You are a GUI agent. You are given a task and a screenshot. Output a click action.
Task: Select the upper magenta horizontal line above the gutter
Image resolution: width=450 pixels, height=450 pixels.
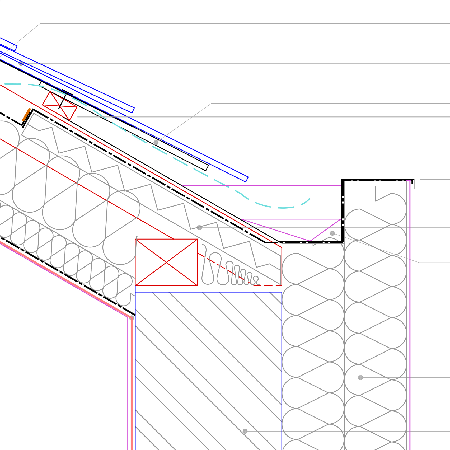tap(261, 186)
